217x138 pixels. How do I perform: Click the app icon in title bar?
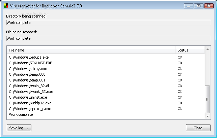6,6
